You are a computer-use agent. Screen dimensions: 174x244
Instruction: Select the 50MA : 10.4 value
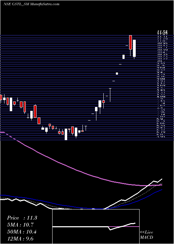(x=22, y=232)
